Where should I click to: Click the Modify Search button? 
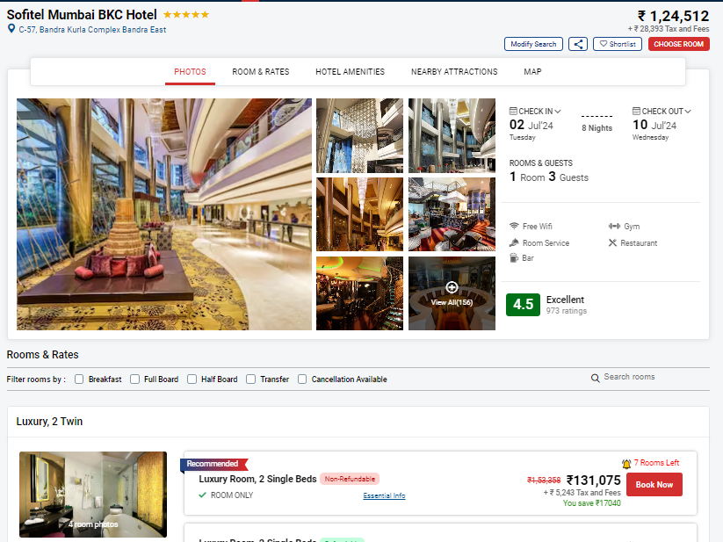(x=533, y=44)
